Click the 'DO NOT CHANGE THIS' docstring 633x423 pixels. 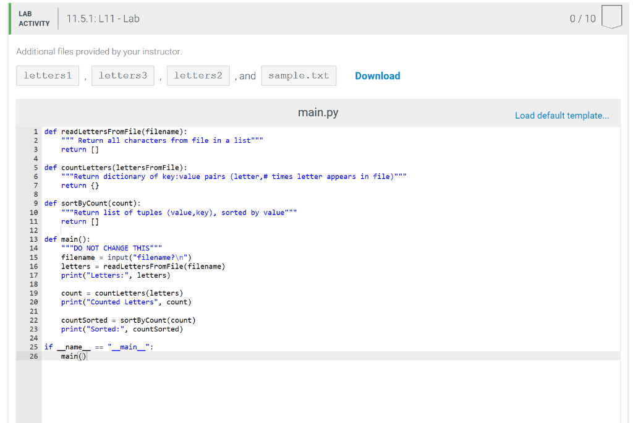tap(111, 248)
